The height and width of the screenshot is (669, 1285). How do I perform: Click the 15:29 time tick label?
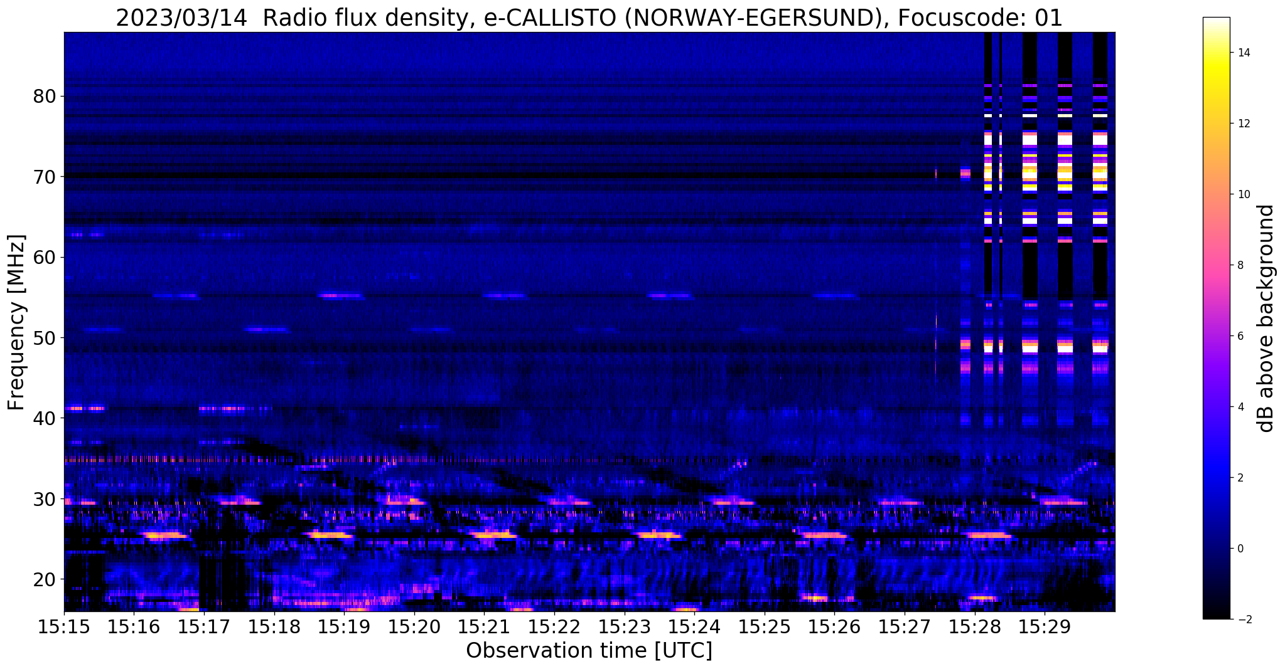tap(1045, 627)
